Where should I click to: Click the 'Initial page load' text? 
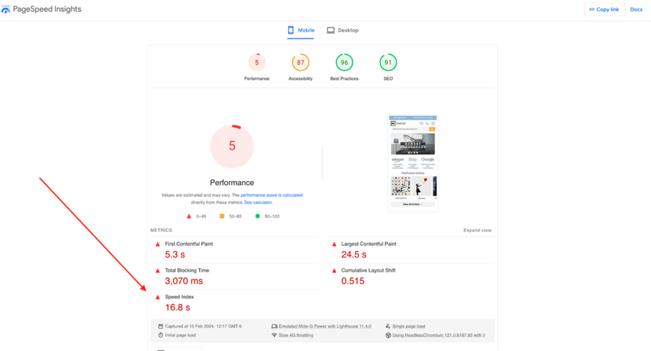coord(180,335)
